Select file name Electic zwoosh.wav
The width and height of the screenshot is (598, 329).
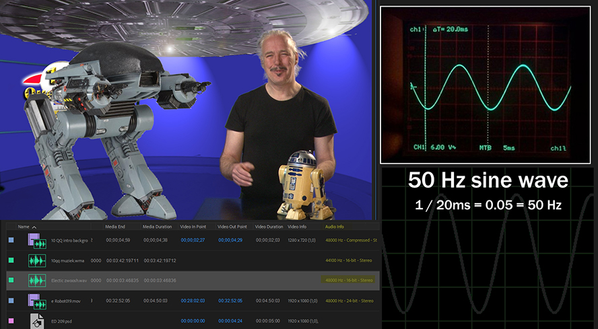(x=69, y=281)
